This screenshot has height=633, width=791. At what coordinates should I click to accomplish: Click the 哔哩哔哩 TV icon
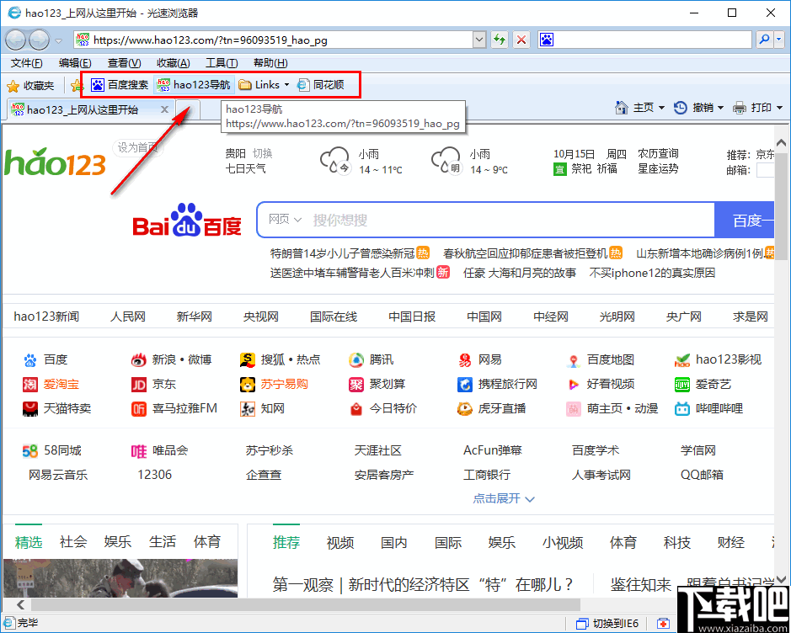[x=682, y=409]
